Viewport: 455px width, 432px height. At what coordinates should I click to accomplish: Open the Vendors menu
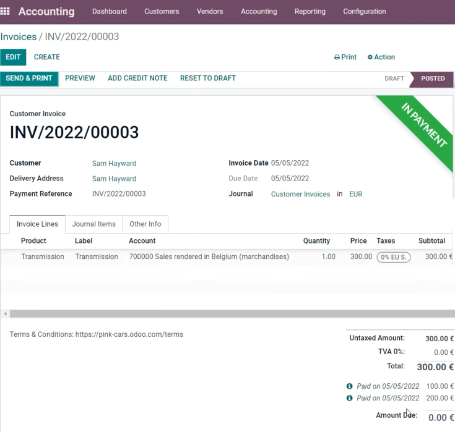tap(210, 11)
